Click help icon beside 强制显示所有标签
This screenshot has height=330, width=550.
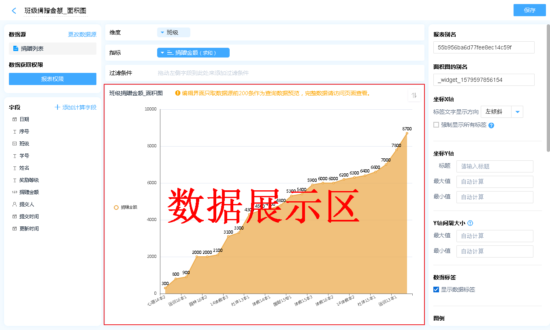pyautogui.click(x=491, y=126)
